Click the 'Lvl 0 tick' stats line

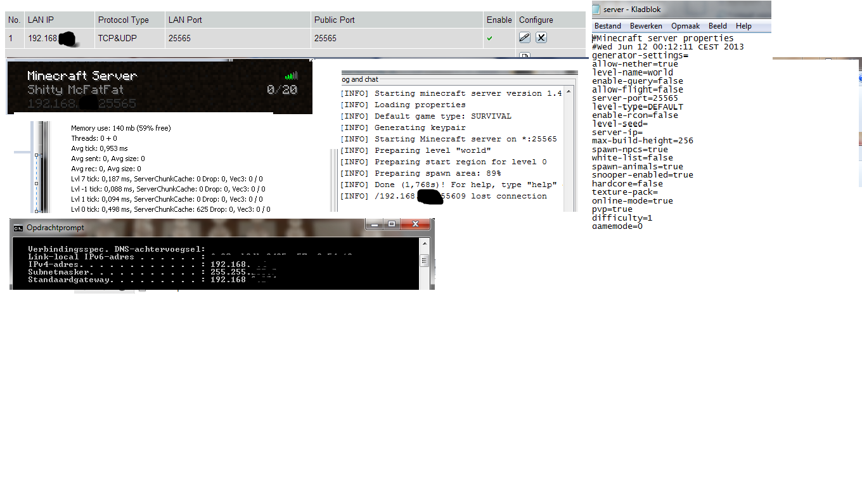pos(170,209)
